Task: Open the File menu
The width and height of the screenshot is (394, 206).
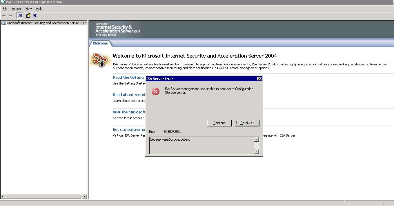Action: pyautogui.click(x=5, y=9)
